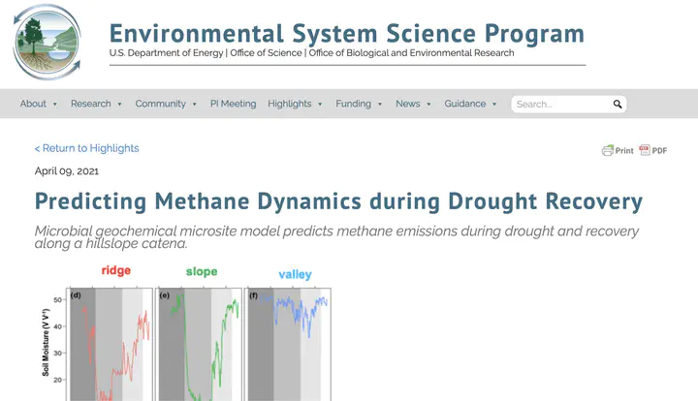
Task: Click the PDF label
Action: point(659,151)
